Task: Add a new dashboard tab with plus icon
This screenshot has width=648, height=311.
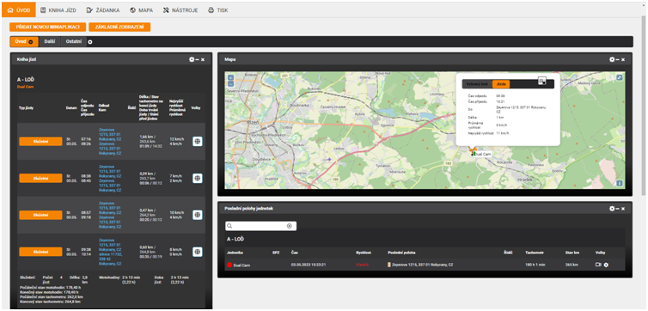Action: 90,42
